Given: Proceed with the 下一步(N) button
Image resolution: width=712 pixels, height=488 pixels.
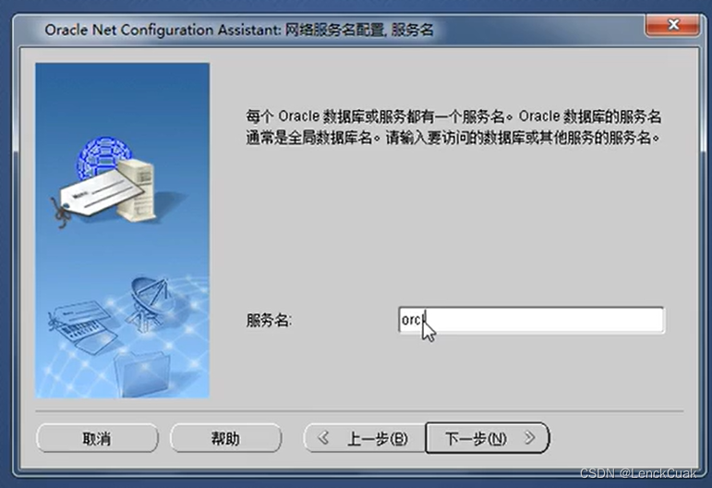Looking at the screenshot, I should pyautogui.click(x=488, y=438).
